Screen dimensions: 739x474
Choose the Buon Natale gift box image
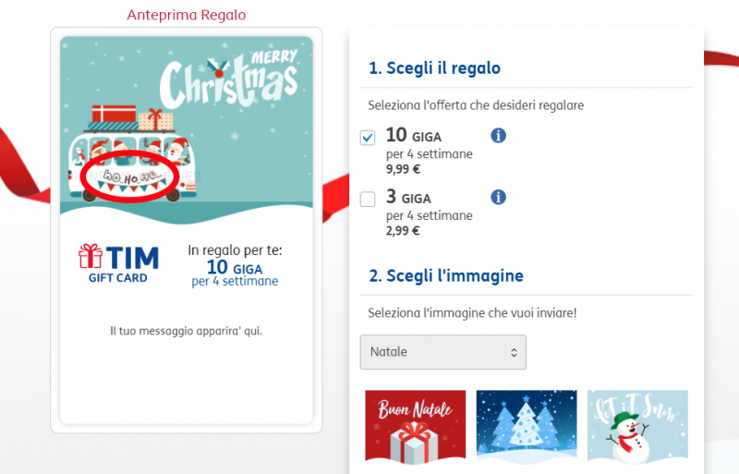pos(415,426)
